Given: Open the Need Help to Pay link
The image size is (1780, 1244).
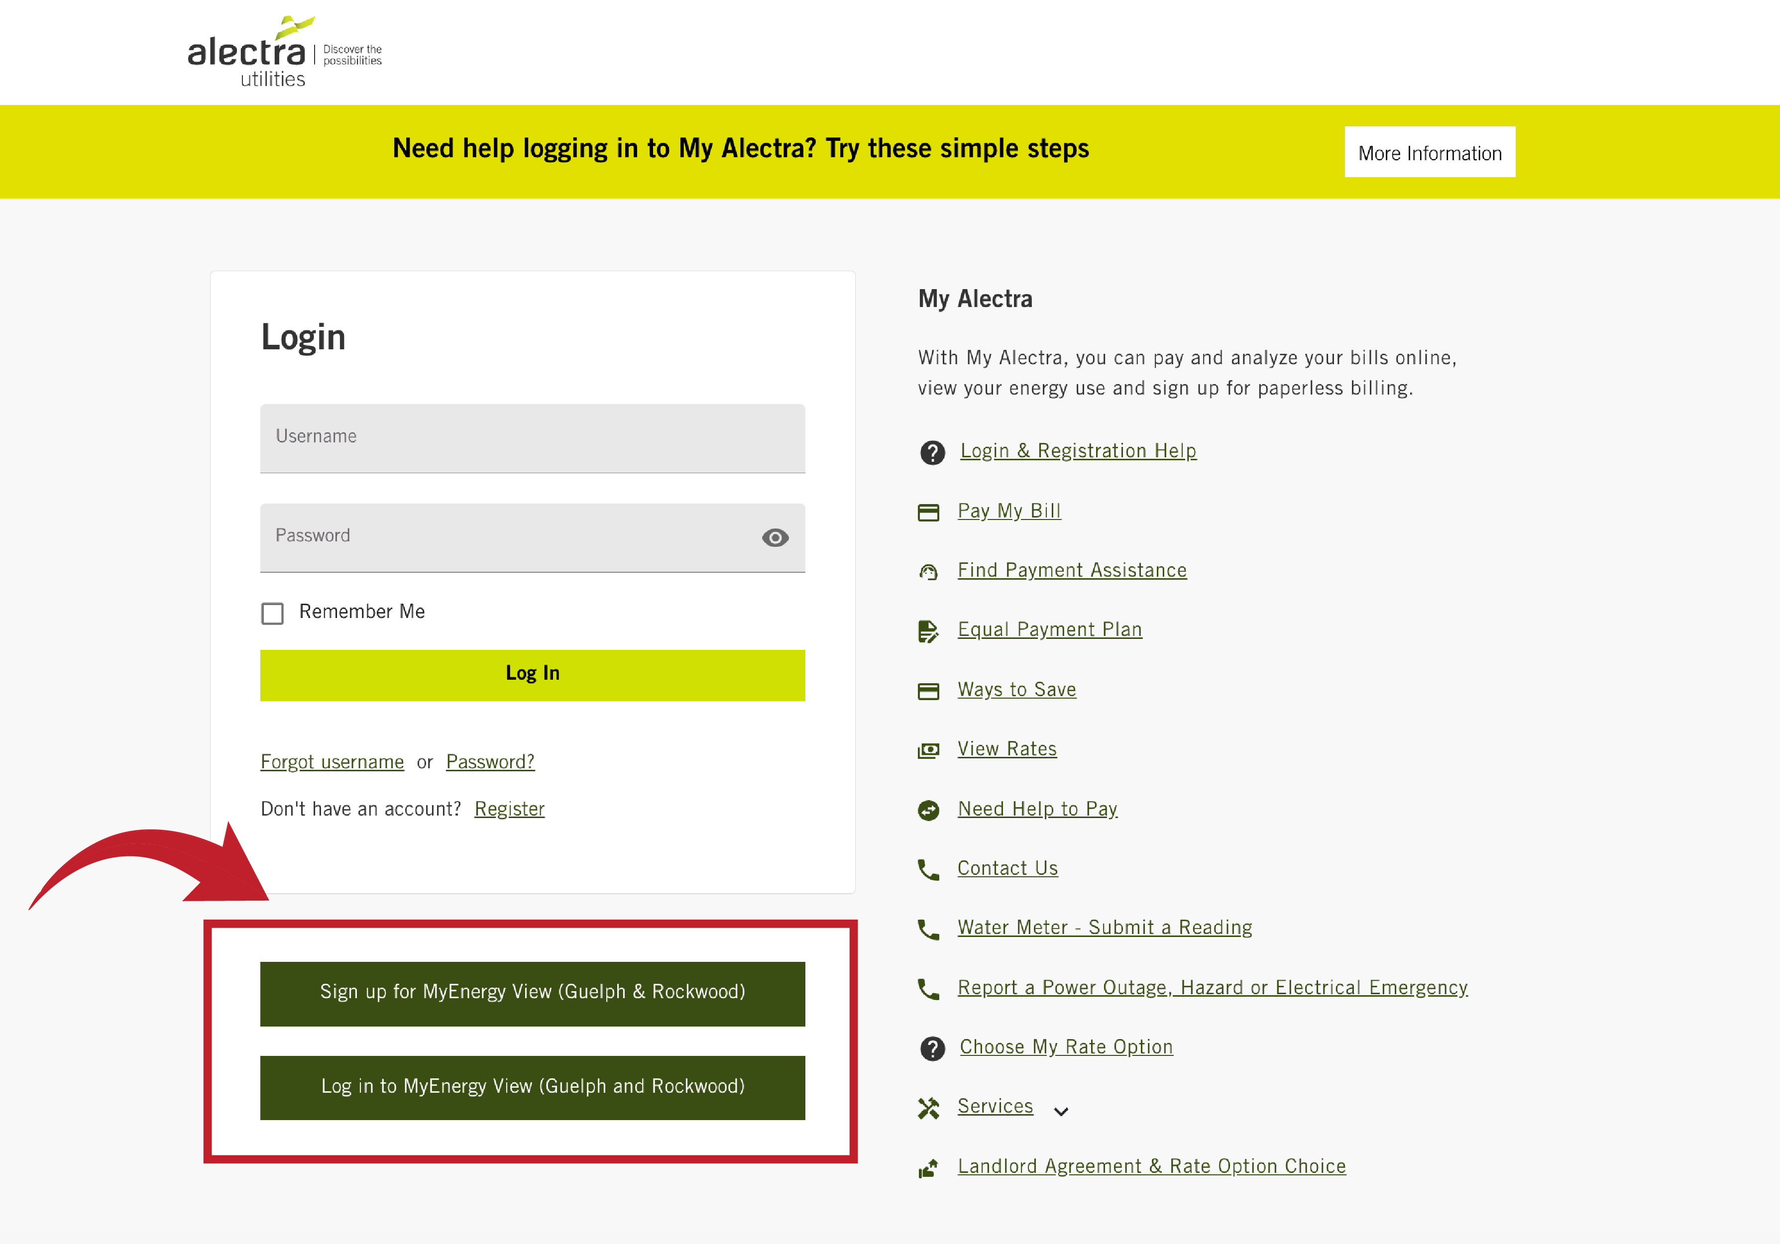Looking at the screenshot, I should click(1037, 809).
